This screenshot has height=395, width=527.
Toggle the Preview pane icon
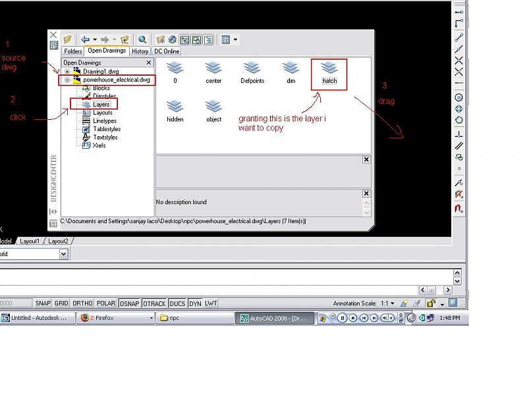(x=195, y=39)
